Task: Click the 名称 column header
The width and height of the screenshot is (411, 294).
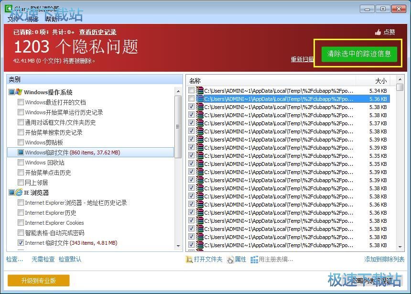Action: 195,81
